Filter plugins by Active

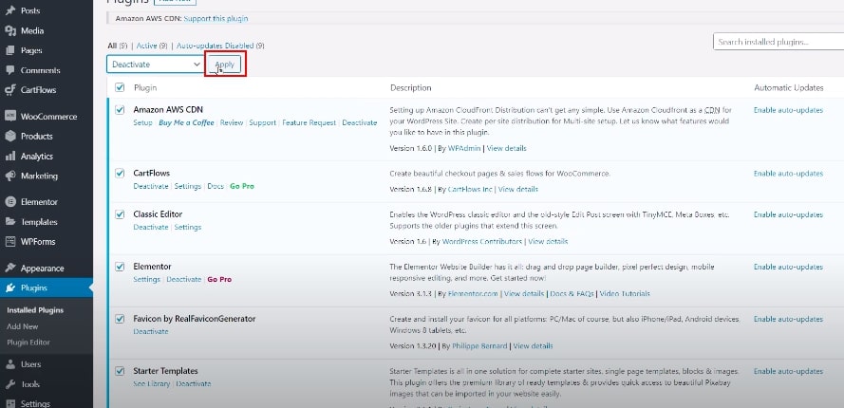point(146,46)
